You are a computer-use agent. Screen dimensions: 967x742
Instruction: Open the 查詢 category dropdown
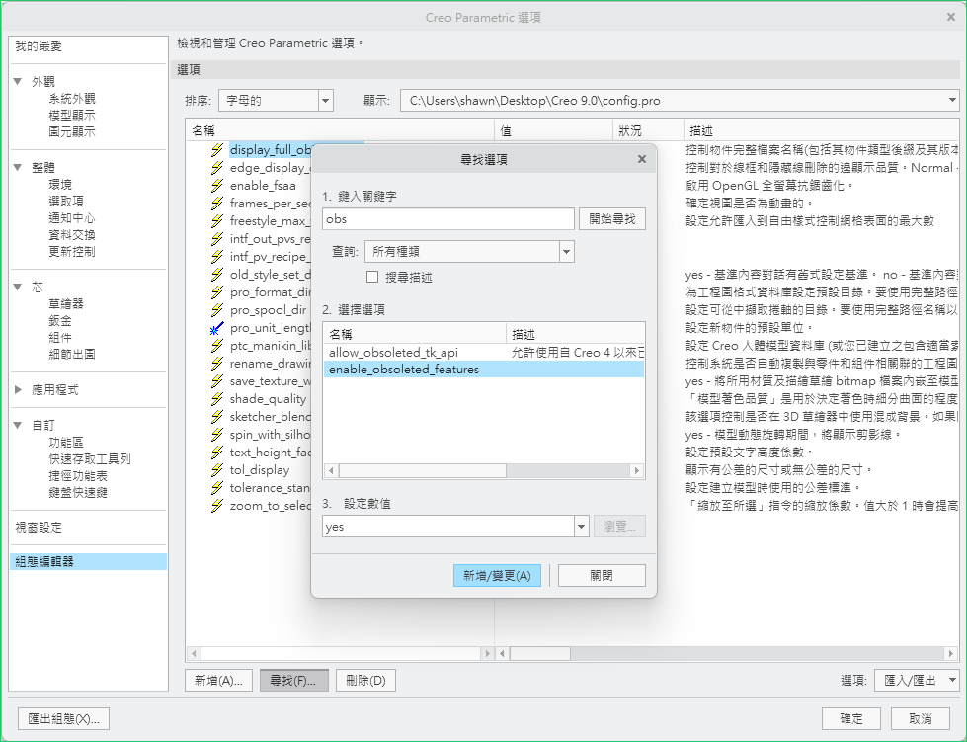(x=566, y=252)
